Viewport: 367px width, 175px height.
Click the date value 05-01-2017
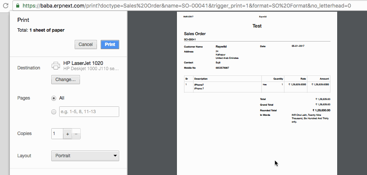(298, 46)
